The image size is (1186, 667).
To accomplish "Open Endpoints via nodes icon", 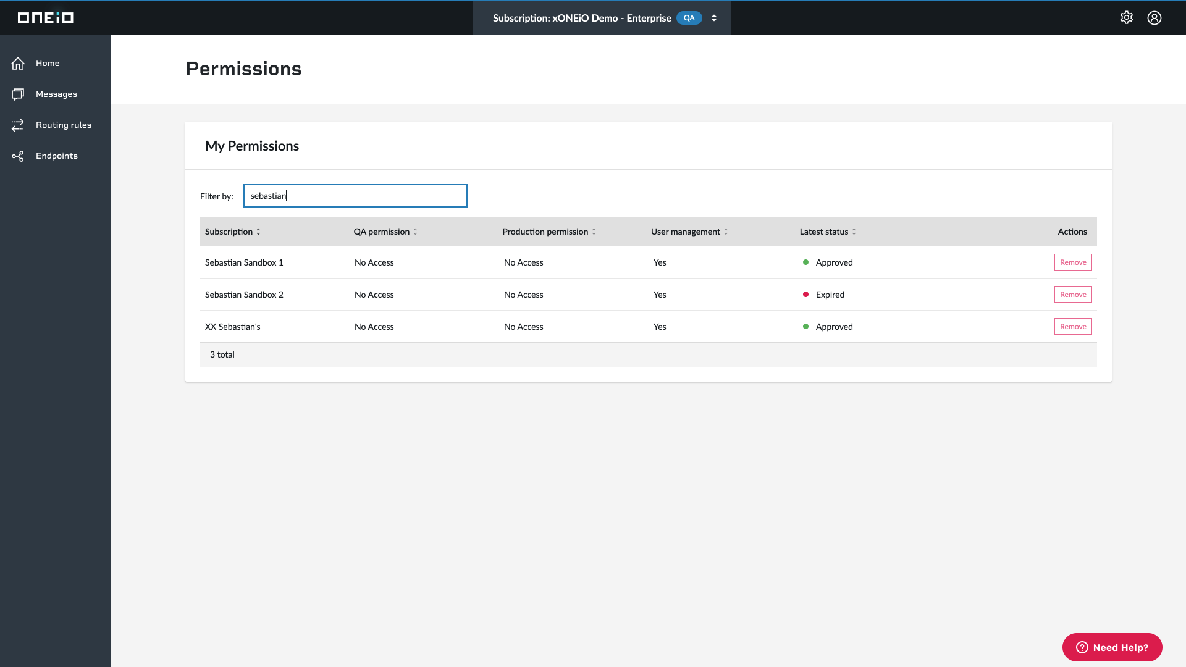I will [x=18, y=156].
